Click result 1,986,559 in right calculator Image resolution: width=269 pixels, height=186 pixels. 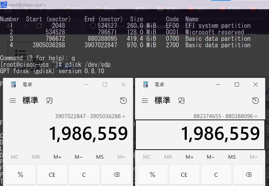(220, 134)
